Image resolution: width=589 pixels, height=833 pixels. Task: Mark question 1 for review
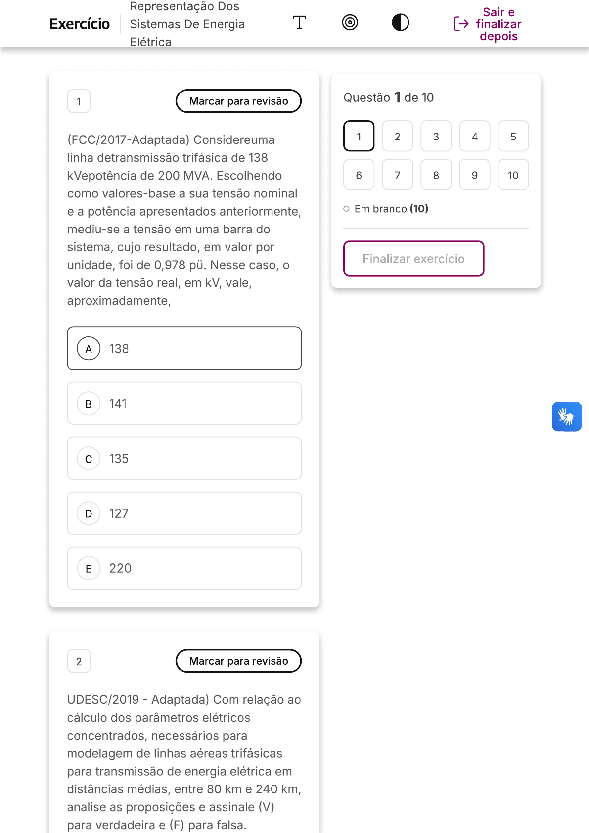238,101
